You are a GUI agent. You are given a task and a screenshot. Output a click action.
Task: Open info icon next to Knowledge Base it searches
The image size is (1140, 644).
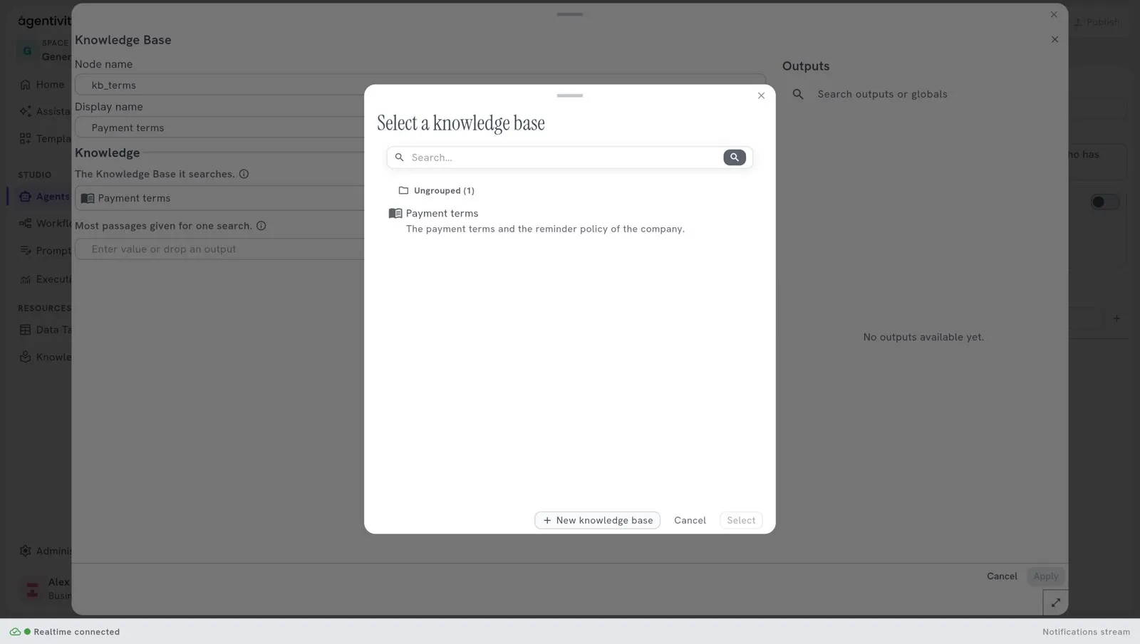244,174
